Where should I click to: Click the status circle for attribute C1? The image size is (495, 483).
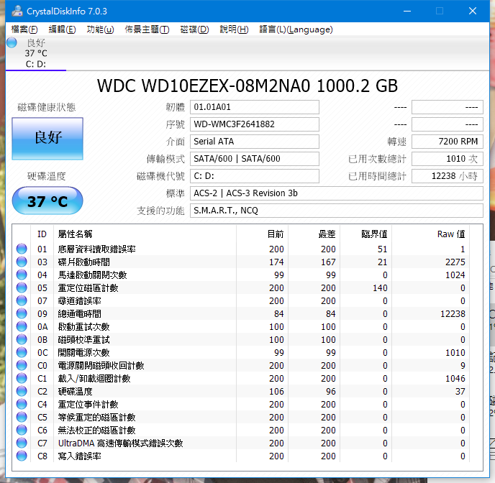coord(22,378)
